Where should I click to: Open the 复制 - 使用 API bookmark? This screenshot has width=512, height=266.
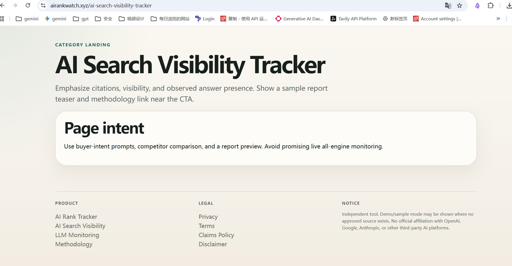click(x=244, y=19)
